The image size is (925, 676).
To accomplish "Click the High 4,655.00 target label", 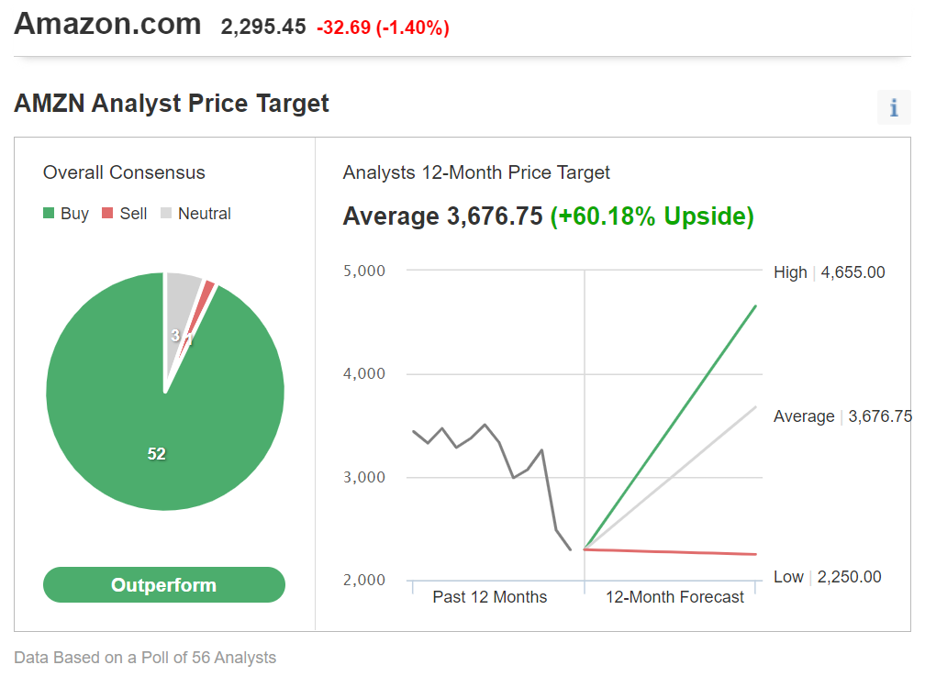I will coord(829,272).
